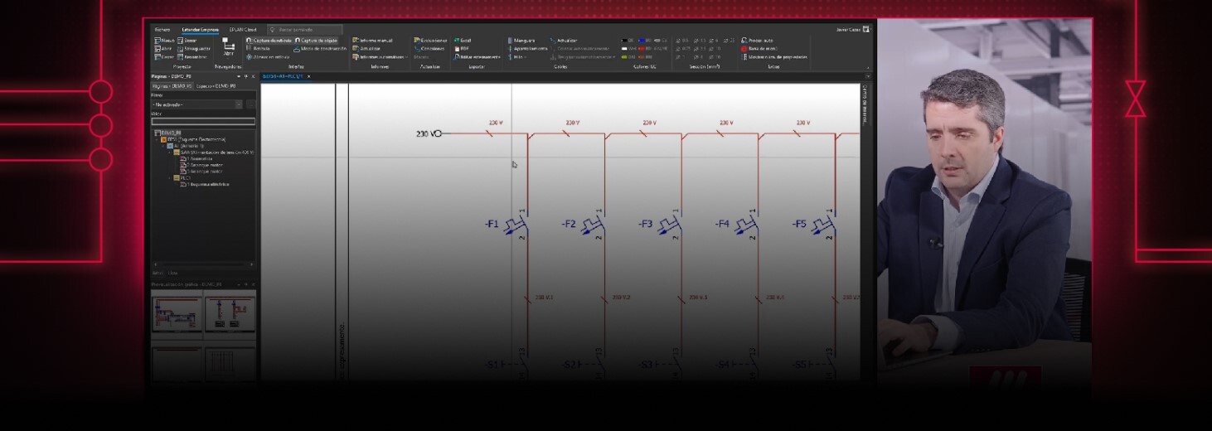Toggle Captura de objeto snapping

tap(298, 41)
